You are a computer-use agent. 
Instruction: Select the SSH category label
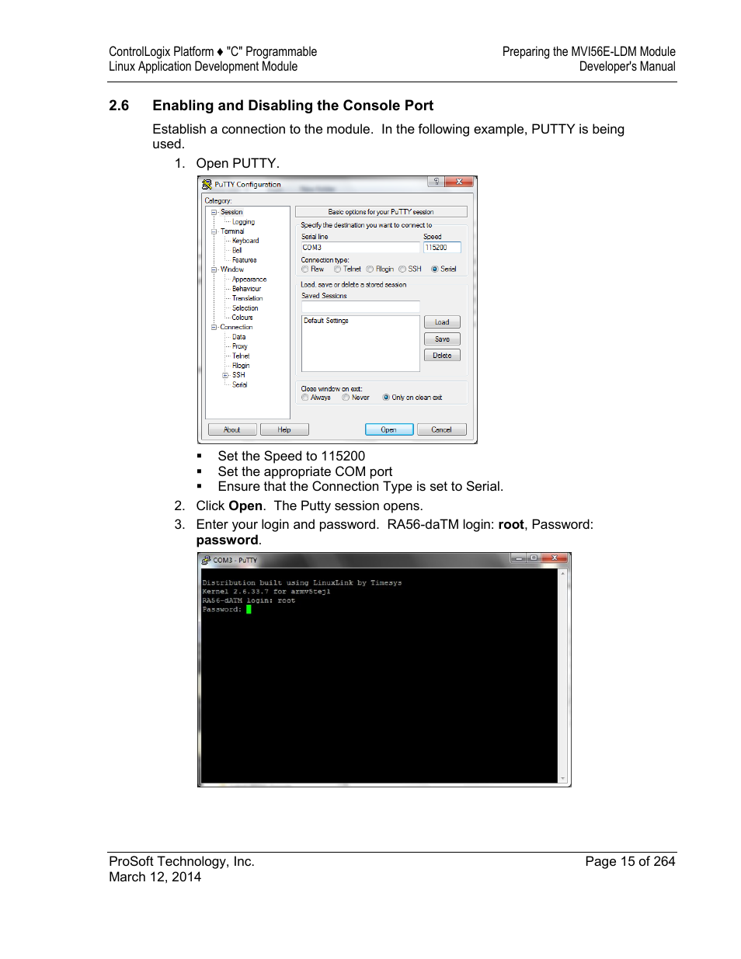pos(238,375)
